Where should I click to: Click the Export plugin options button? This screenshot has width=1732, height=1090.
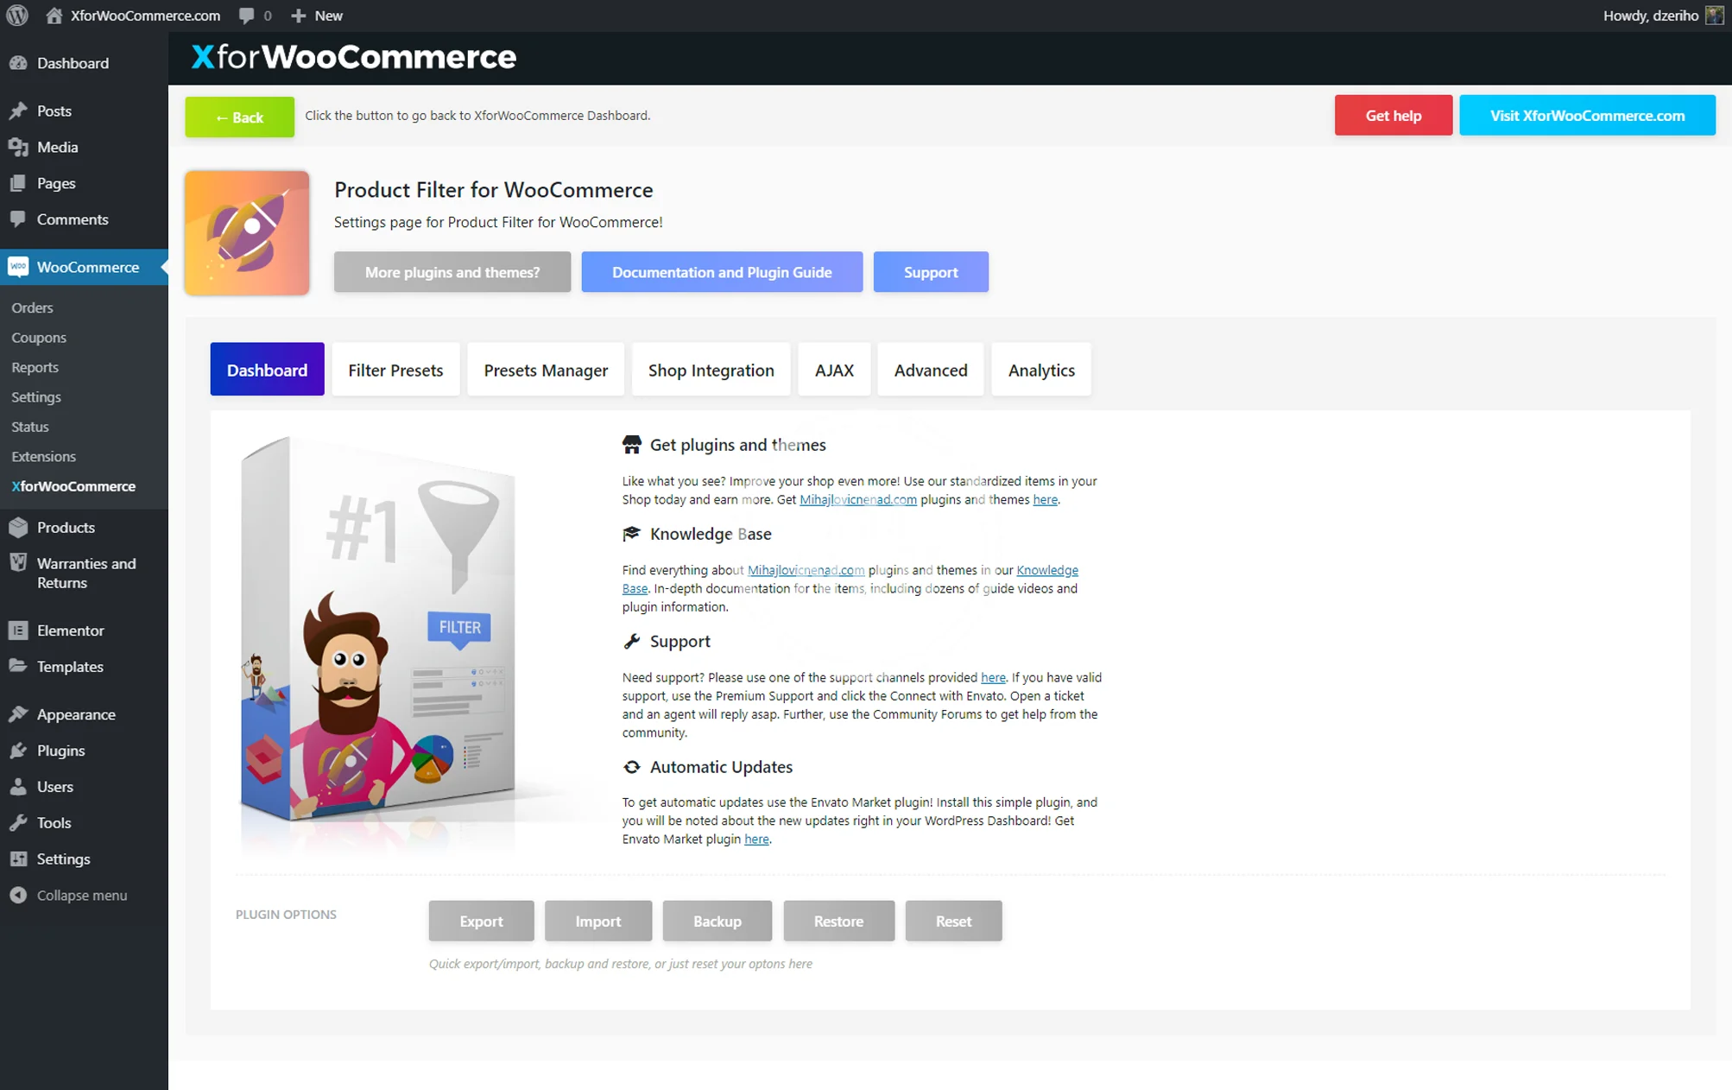pos(481,921)
